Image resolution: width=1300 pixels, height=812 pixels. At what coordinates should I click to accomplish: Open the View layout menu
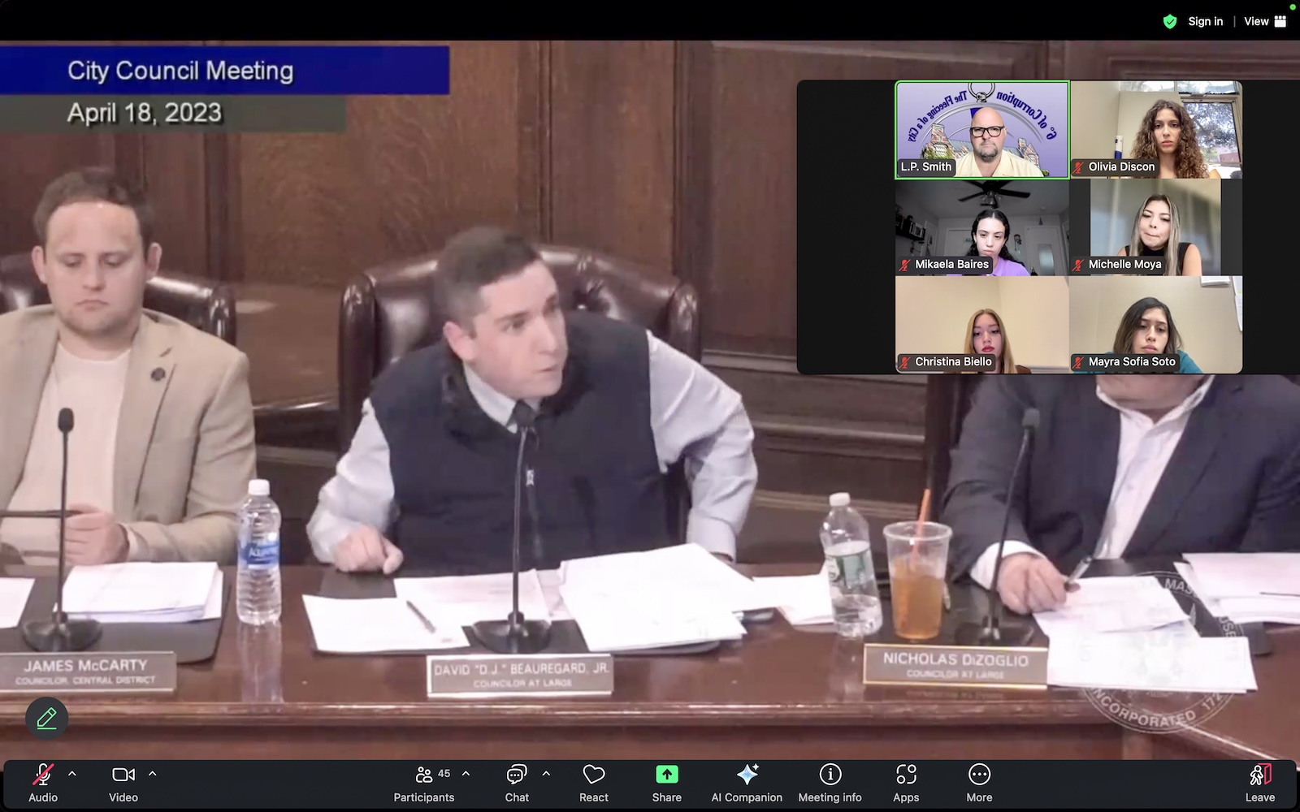tap(1264, 21)
